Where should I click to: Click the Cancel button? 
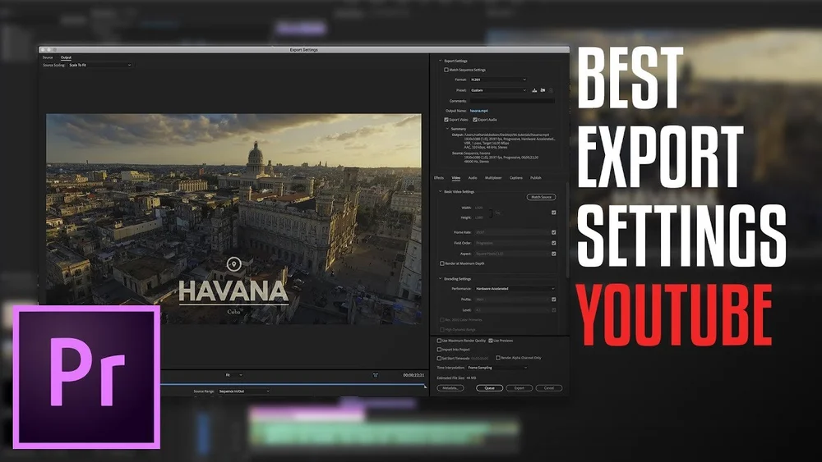coord(549,388)
